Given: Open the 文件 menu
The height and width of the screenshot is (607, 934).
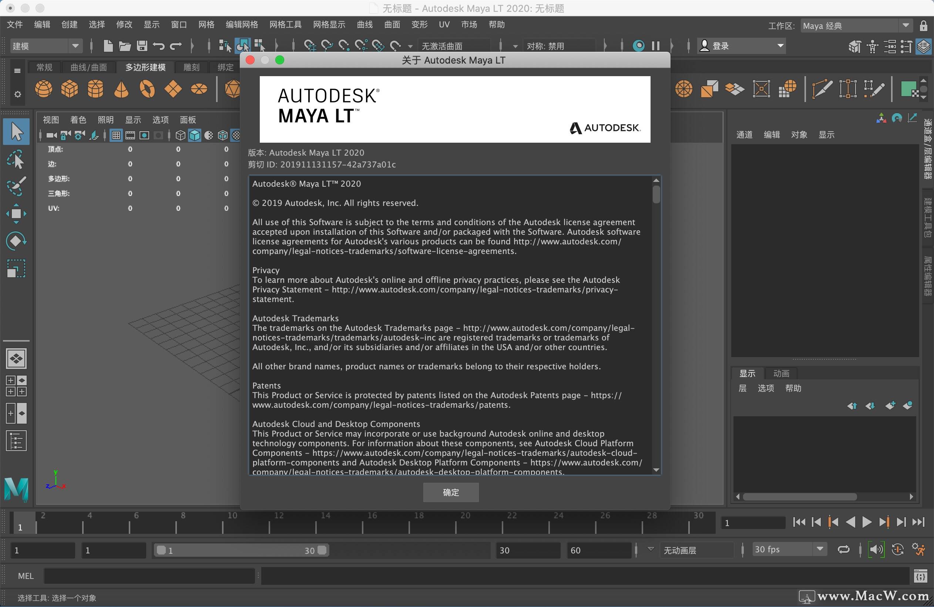Looking at the screenshot, I should point(15,24).
